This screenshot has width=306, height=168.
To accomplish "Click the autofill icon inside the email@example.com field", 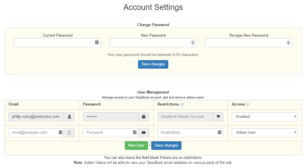I will coord(60,132).
